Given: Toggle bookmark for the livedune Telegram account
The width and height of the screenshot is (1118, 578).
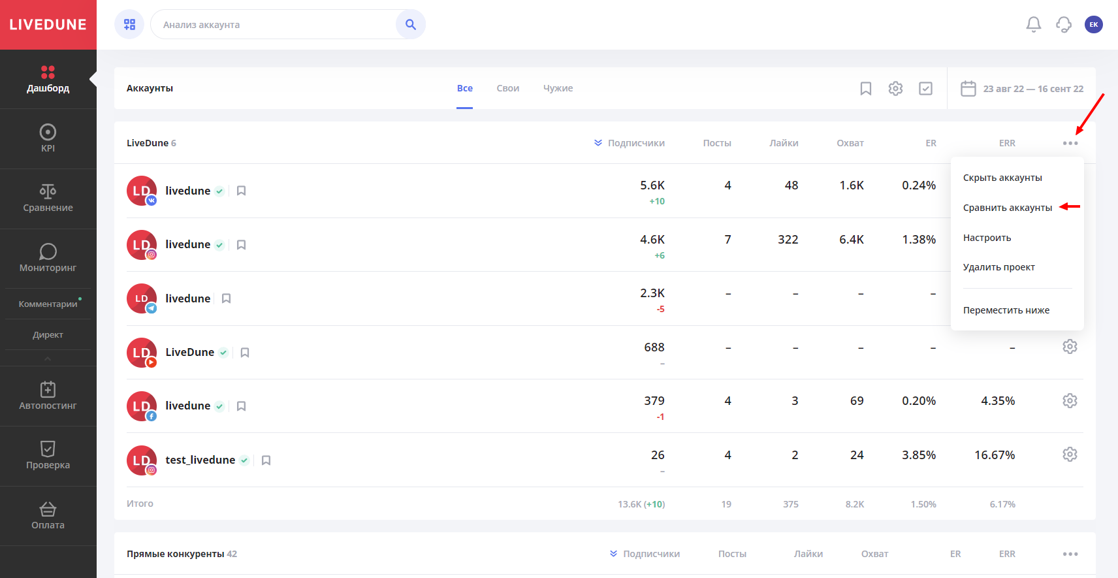Looking at the screenshot, I should 226,298.
